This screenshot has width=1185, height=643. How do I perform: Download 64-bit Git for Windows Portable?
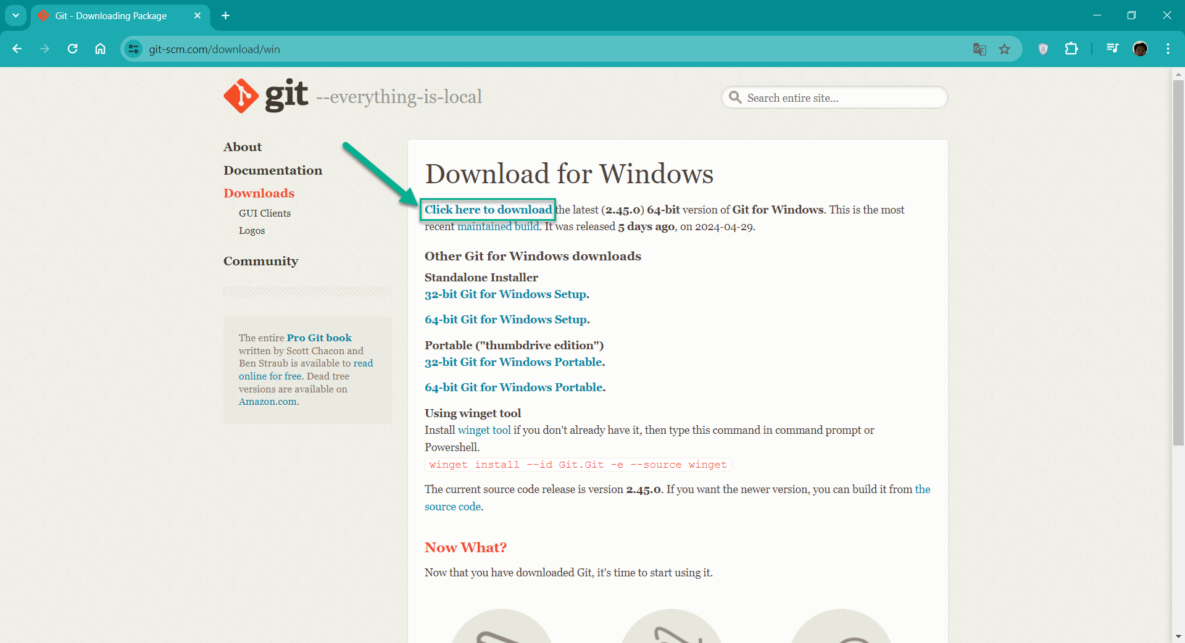[513, 388]
